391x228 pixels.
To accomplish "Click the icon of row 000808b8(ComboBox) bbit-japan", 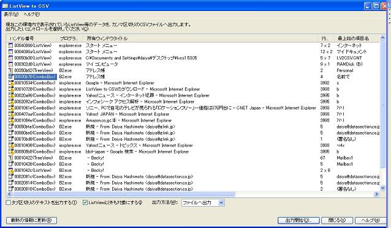I will point(10,152).
